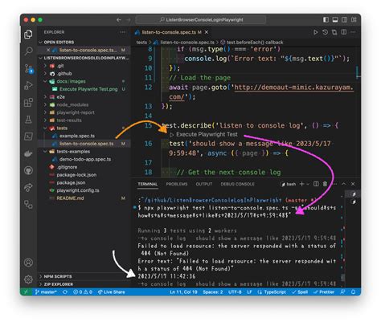Open the new terminal profile dropdown arrow
The width and height of the screenshot is (381, 322).
pos(308,184)
